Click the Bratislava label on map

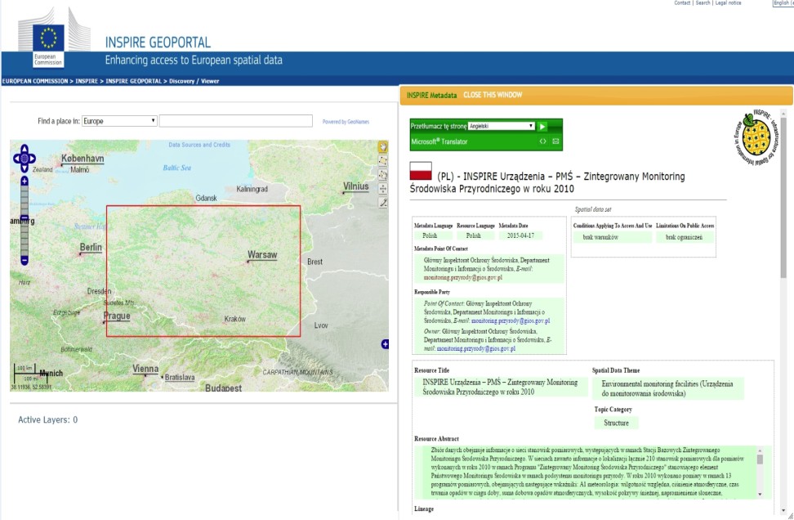pyautogui.click(x=179, y=377)
